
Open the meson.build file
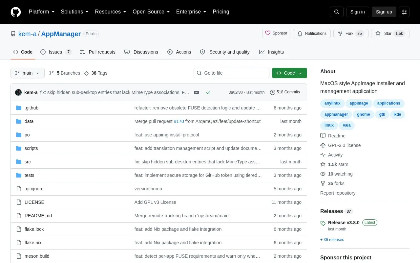click(x=37, y=256)
